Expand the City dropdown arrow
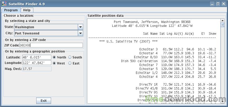228x107 pixels. pos(81,33)
